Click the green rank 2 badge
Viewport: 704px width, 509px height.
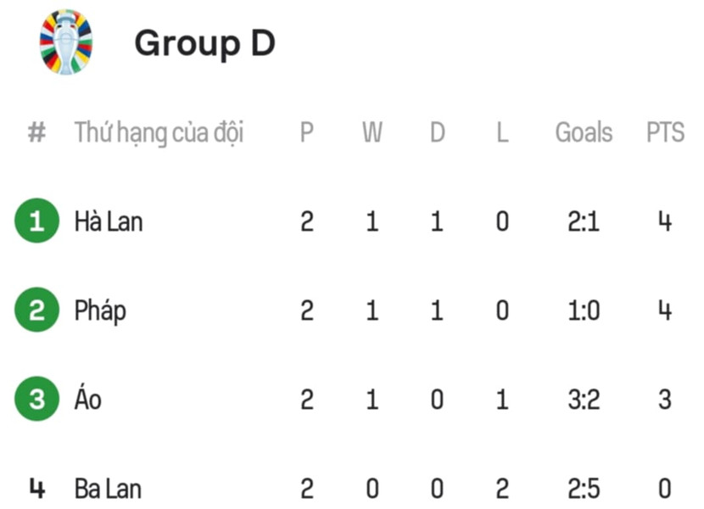(36, 310)
